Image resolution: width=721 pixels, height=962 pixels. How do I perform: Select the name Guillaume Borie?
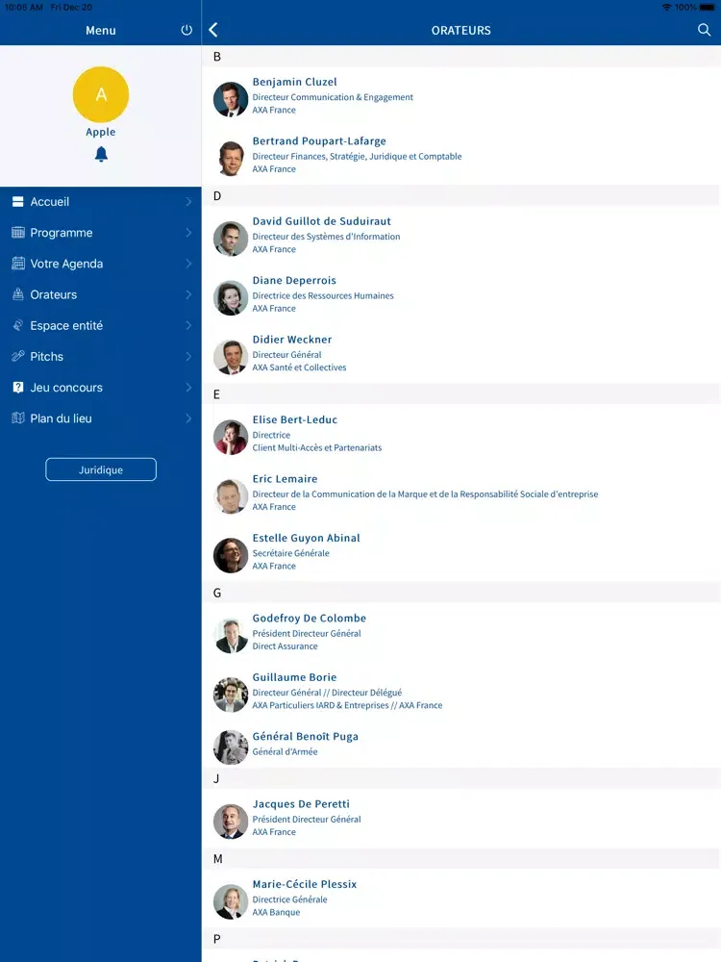pos(294,677)
